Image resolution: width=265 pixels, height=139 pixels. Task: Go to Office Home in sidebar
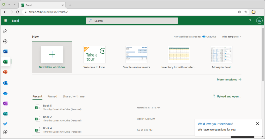tap(5, 31)
